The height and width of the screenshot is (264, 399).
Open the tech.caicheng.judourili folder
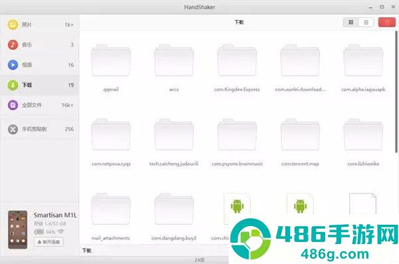click(x=174, y=135)
